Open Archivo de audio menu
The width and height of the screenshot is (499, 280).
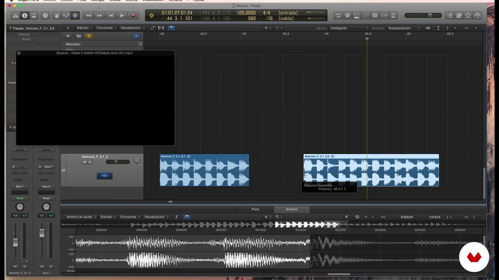coord(81,217)
